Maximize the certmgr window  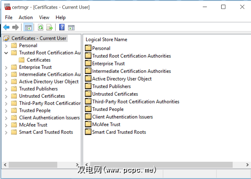click(x=223, y=7)
